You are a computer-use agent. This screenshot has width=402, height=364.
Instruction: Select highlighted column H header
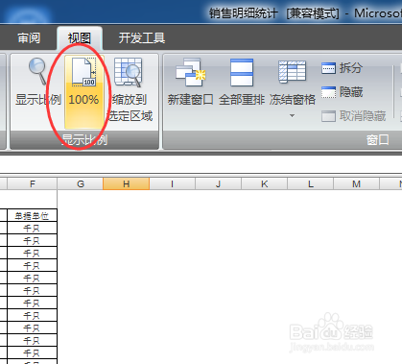pyautogui.click(x=127, y=184)
